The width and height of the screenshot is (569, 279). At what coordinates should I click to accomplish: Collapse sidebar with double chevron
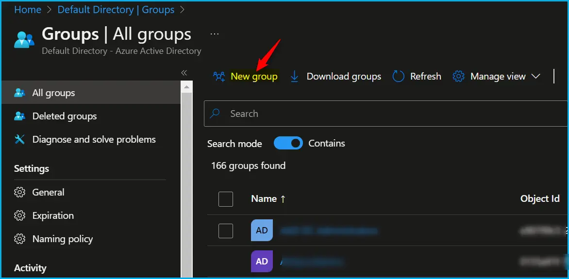point(184,73)
